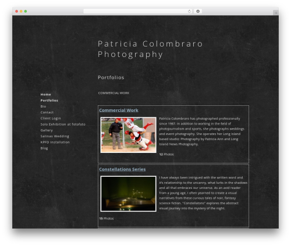Click the red close window button
Image resolution: width=291 pixels, height=246 pixels.
tap(17, 11)
